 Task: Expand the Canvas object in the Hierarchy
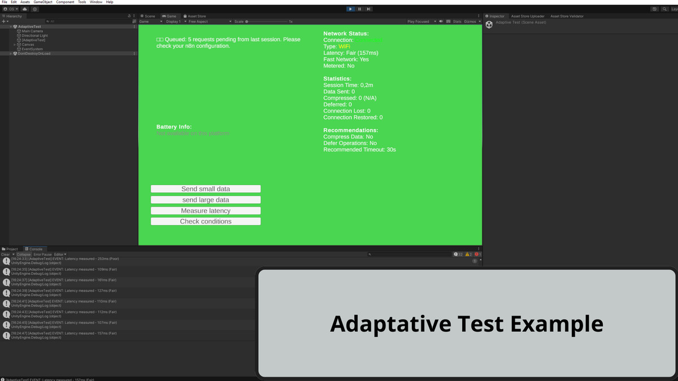point(15,45)
